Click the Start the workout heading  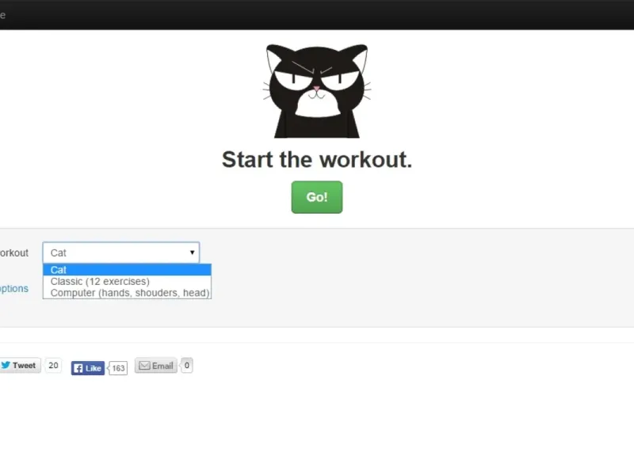click(x=316, y=160)
